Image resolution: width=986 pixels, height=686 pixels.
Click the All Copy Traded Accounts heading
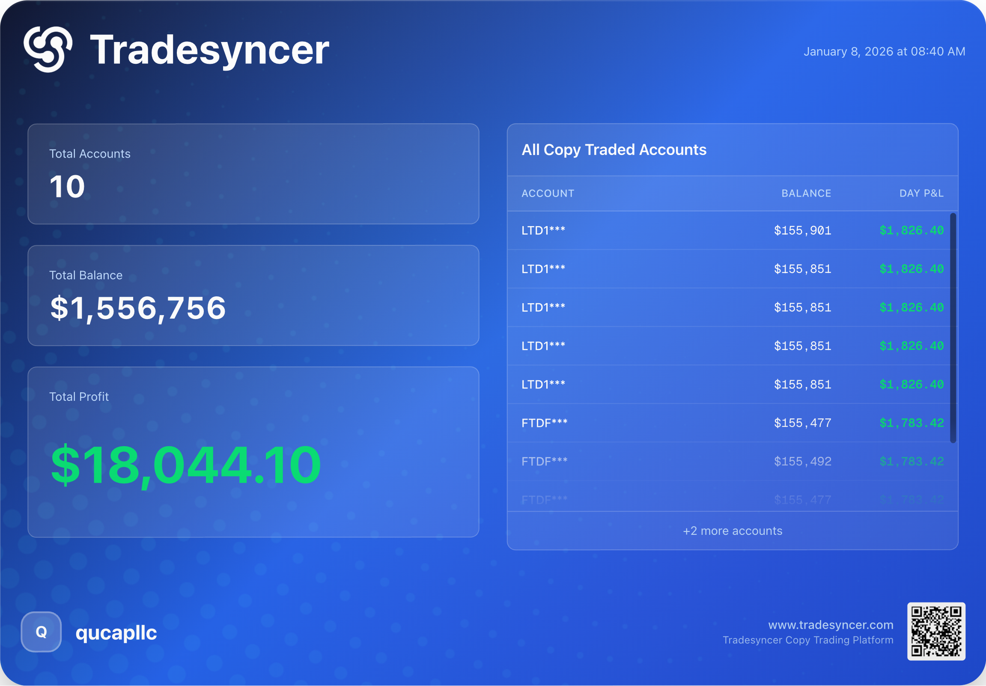pos(614,150)
